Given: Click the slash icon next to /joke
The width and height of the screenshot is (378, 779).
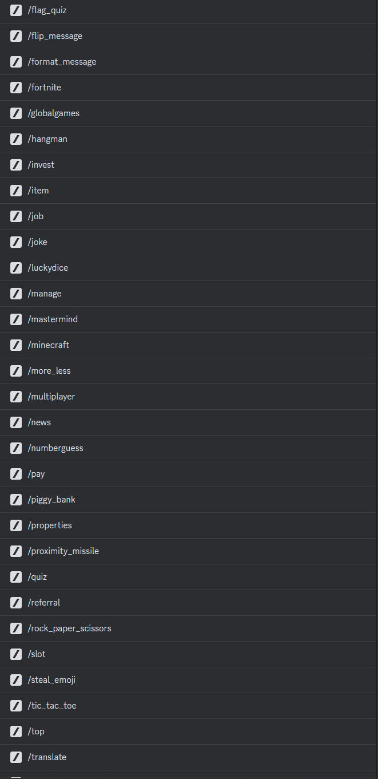Looking at the screenshot, I should point(16,242).
